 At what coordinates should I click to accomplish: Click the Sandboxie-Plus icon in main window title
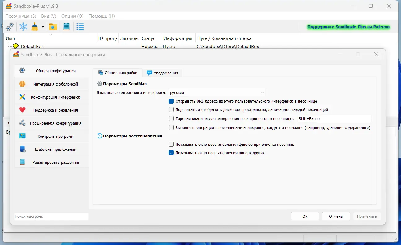pyautogui.click(x=9, y=6)
